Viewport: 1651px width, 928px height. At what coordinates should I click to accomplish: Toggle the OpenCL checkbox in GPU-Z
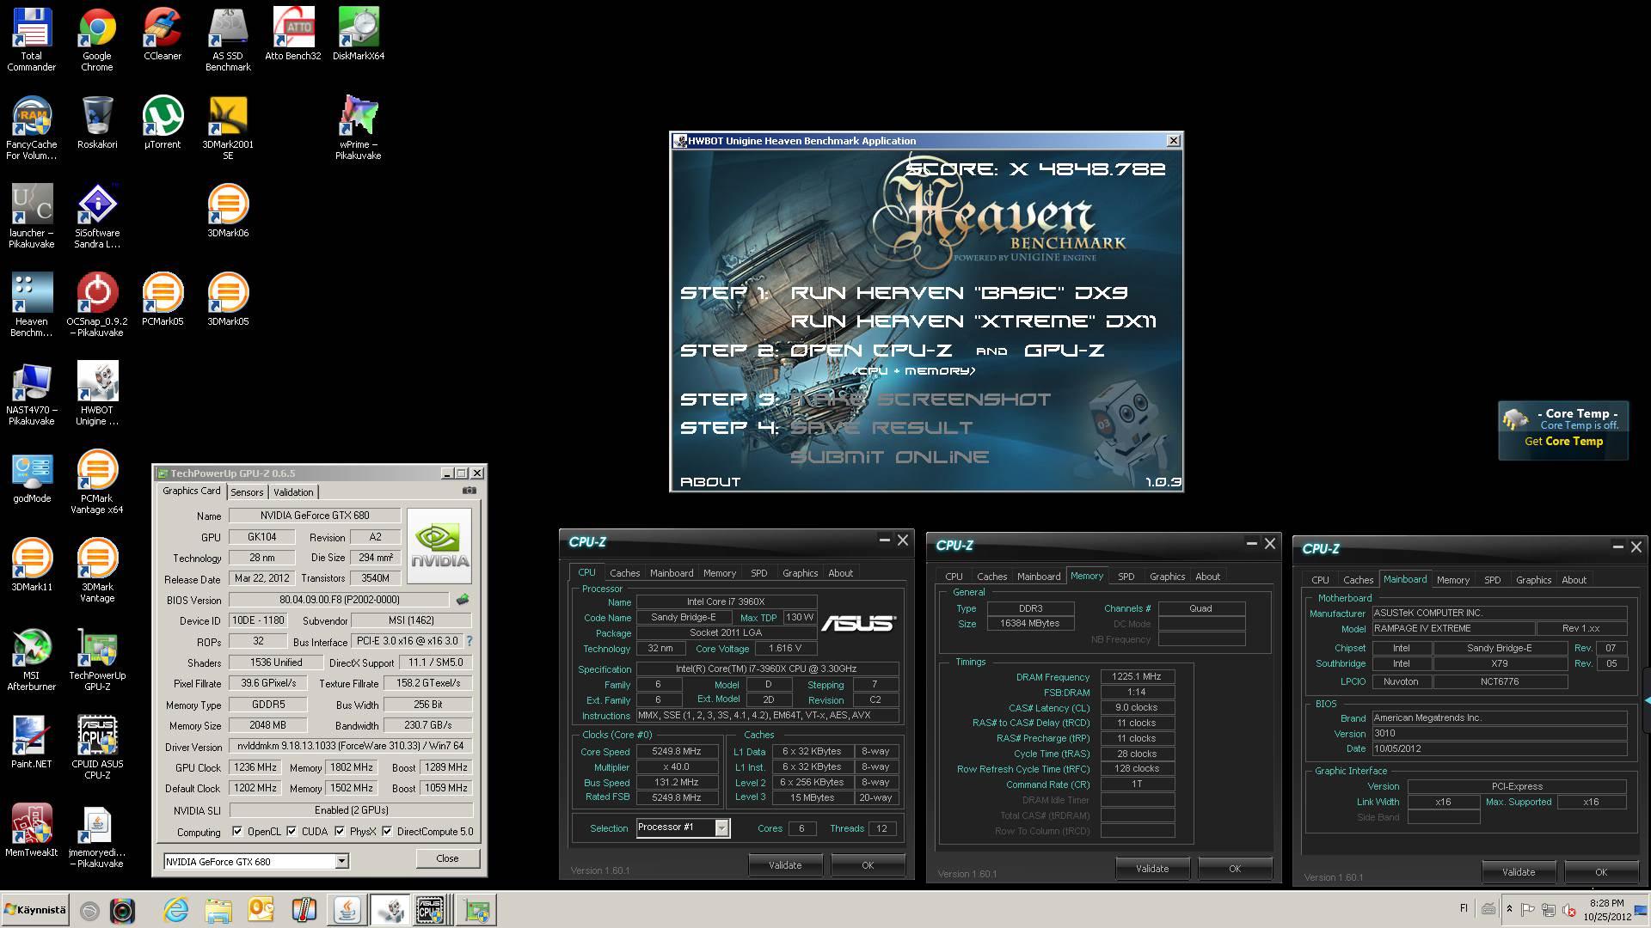[237, 832]
